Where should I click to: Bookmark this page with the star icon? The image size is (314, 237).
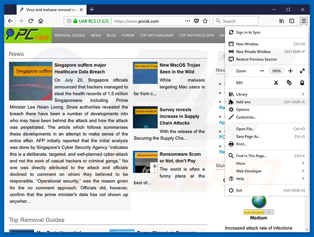coord(205,21)
